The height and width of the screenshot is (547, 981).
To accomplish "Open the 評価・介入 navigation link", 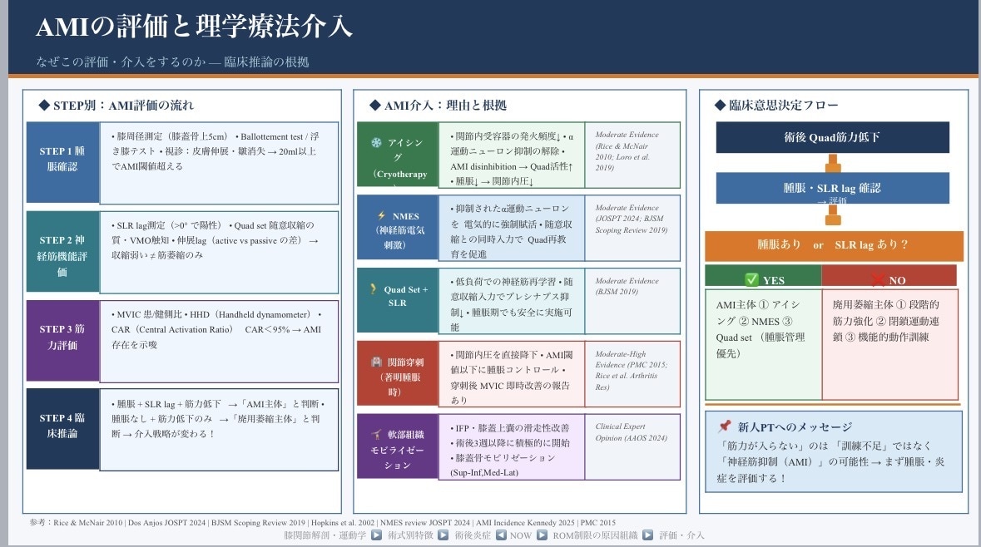I will [681, 535].
